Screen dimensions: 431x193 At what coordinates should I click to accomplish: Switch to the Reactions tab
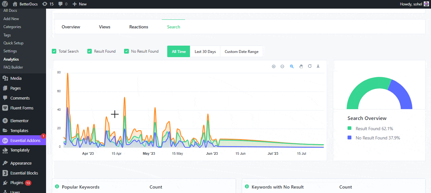(138, 27)
